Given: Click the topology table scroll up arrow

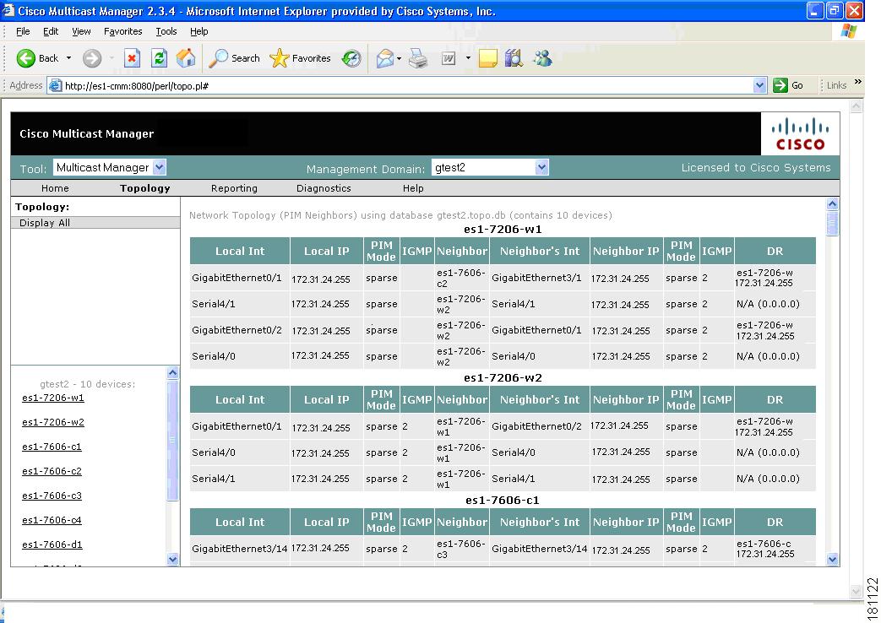Looking at the screenshot, I should click(x=833, y=204).
